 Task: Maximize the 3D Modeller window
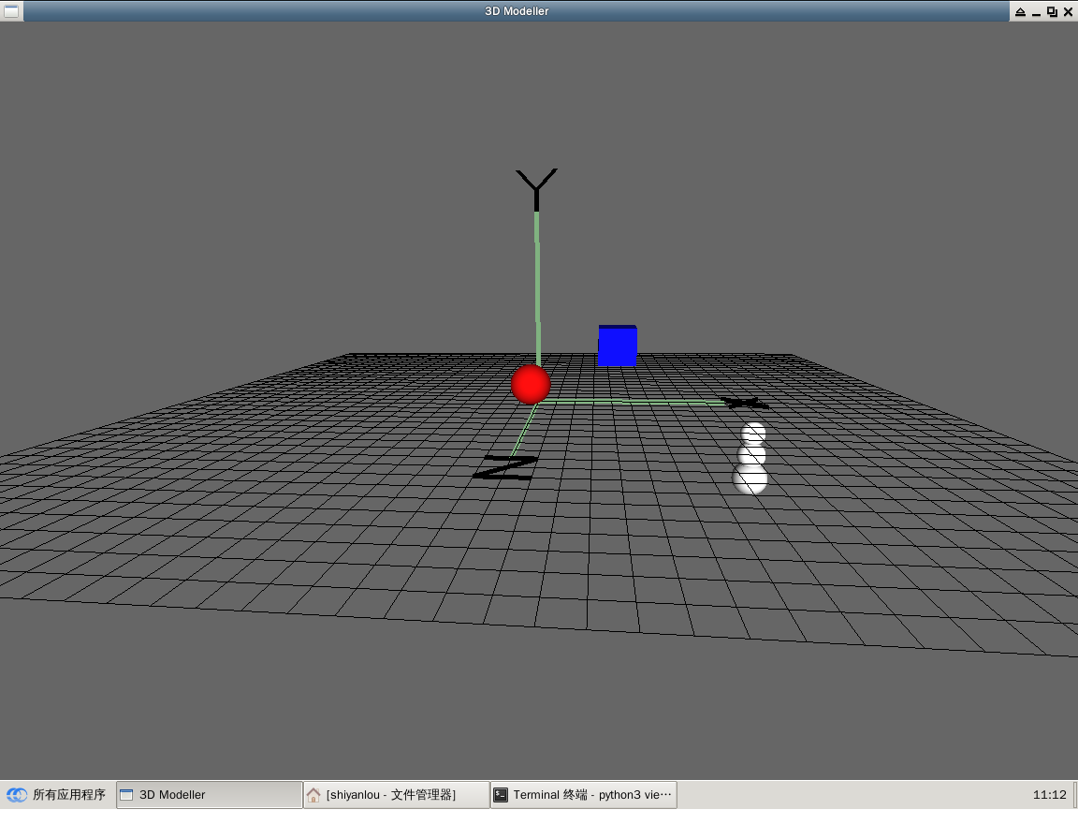coord(1052,11)
